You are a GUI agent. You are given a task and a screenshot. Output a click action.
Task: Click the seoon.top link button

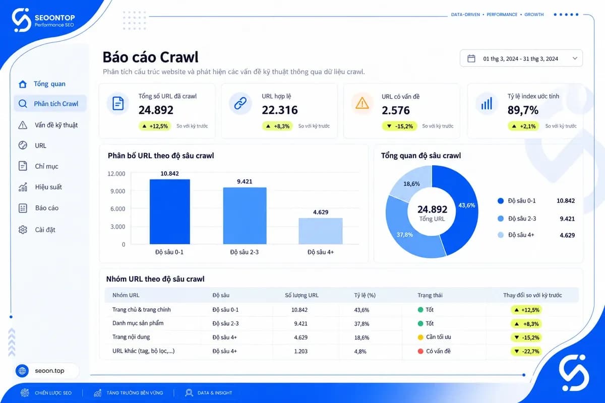[x=47, y=371]
